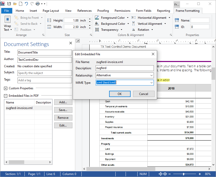The width and height of the screenshot is (216, 177).
Task: Click the Background Color bucket icon
Action: click(x=97, y=24)
